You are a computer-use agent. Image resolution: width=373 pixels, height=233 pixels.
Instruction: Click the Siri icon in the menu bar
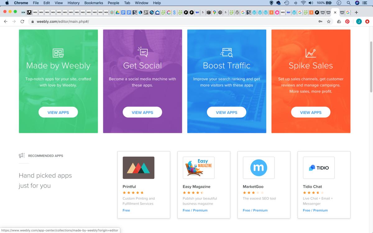click(x=357, y=3)
